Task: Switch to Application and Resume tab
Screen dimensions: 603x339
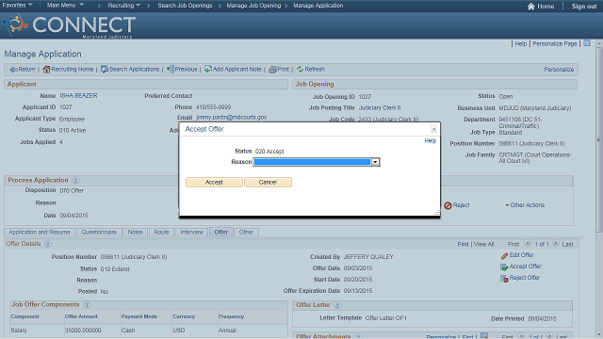Action: point(40,233)
